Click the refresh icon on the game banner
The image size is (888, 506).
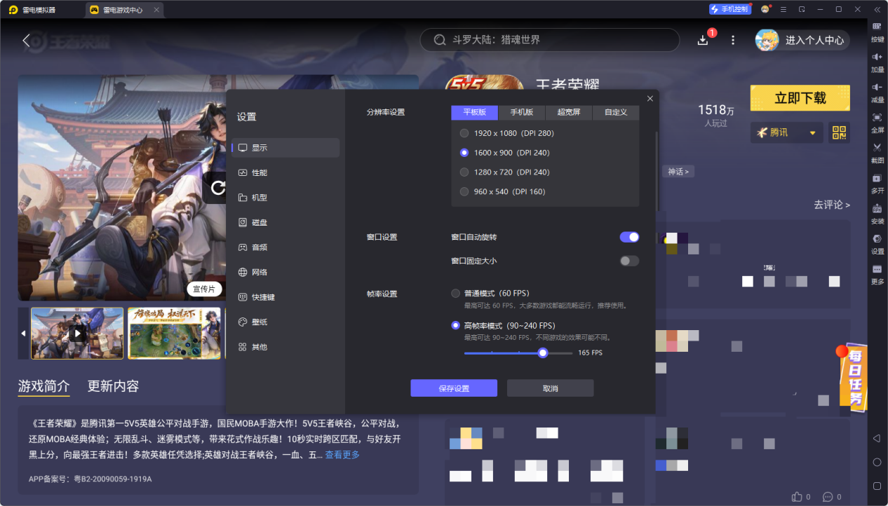click(217, 187)
